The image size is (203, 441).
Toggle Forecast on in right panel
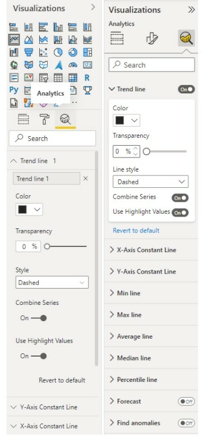pyautogui.click(x=186, y=402)
